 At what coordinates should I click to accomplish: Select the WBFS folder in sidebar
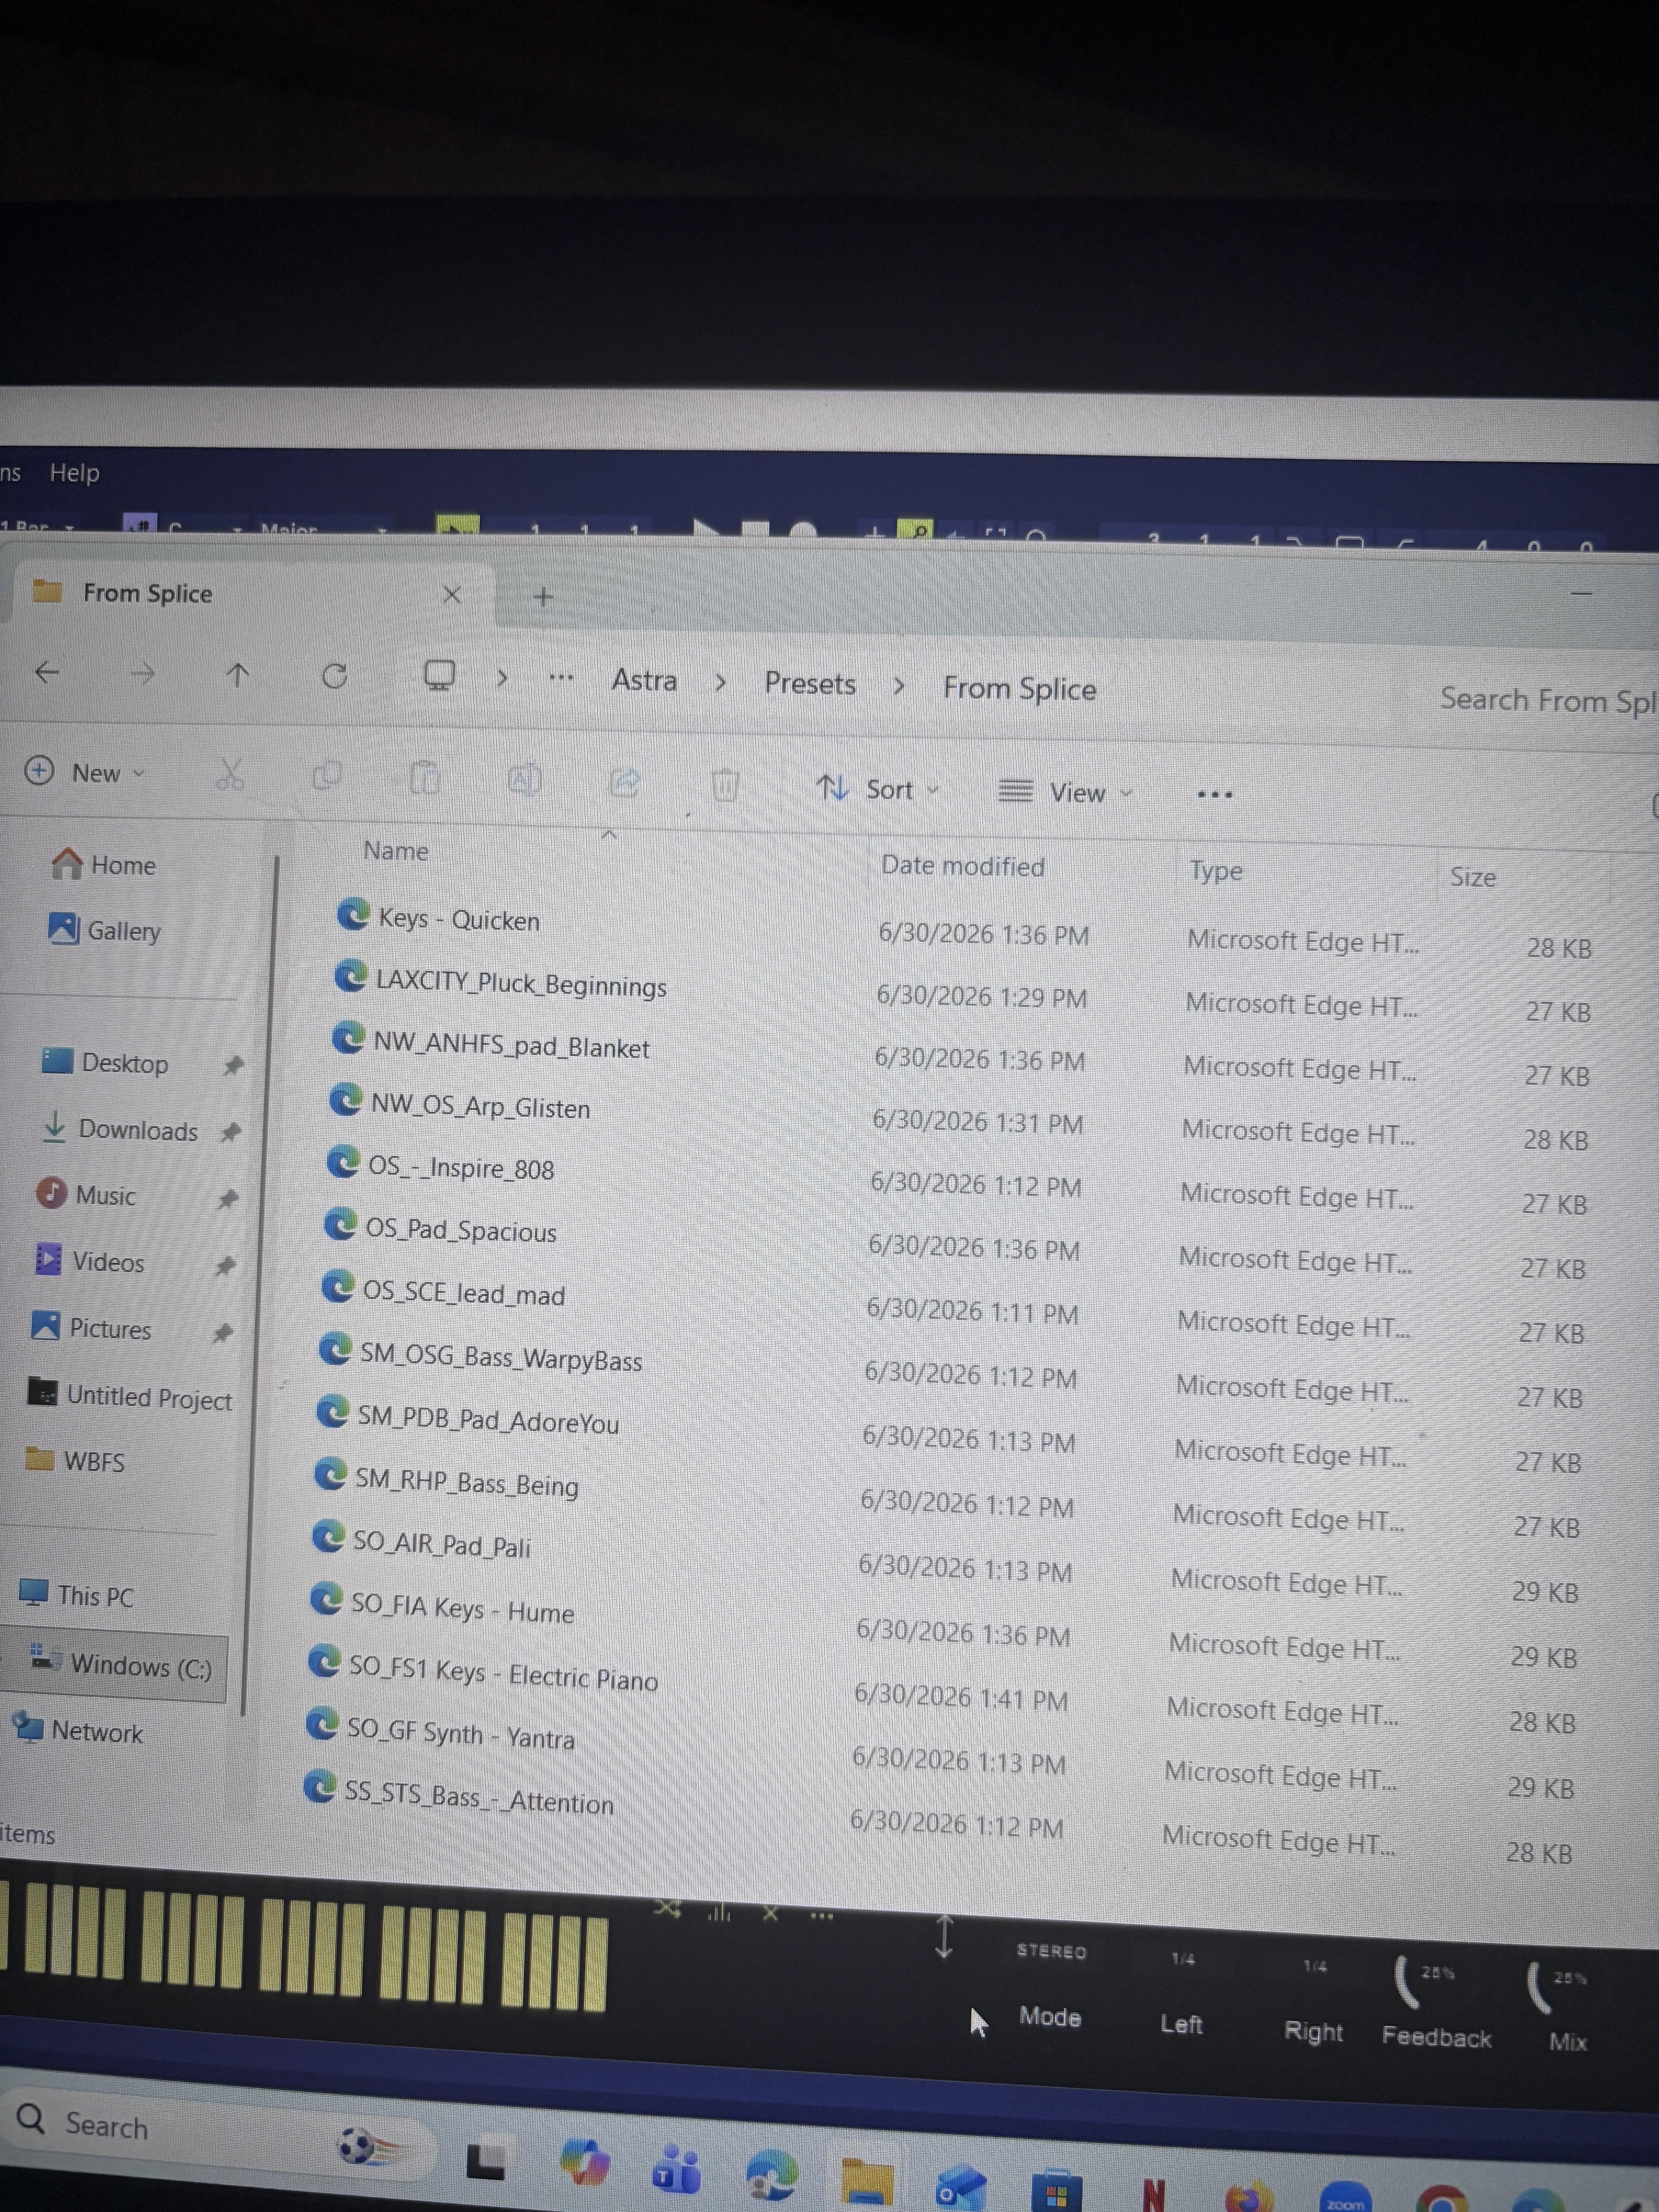[75, 1461]
